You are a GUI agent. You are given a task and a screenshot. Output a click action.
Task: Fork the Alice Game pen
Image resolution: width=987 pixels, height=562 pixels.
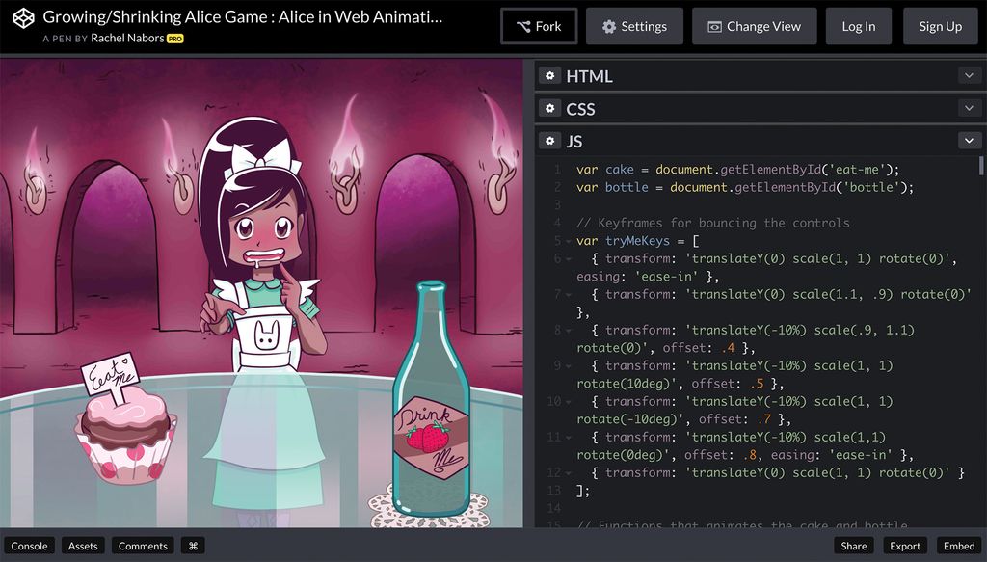[539, 26]
